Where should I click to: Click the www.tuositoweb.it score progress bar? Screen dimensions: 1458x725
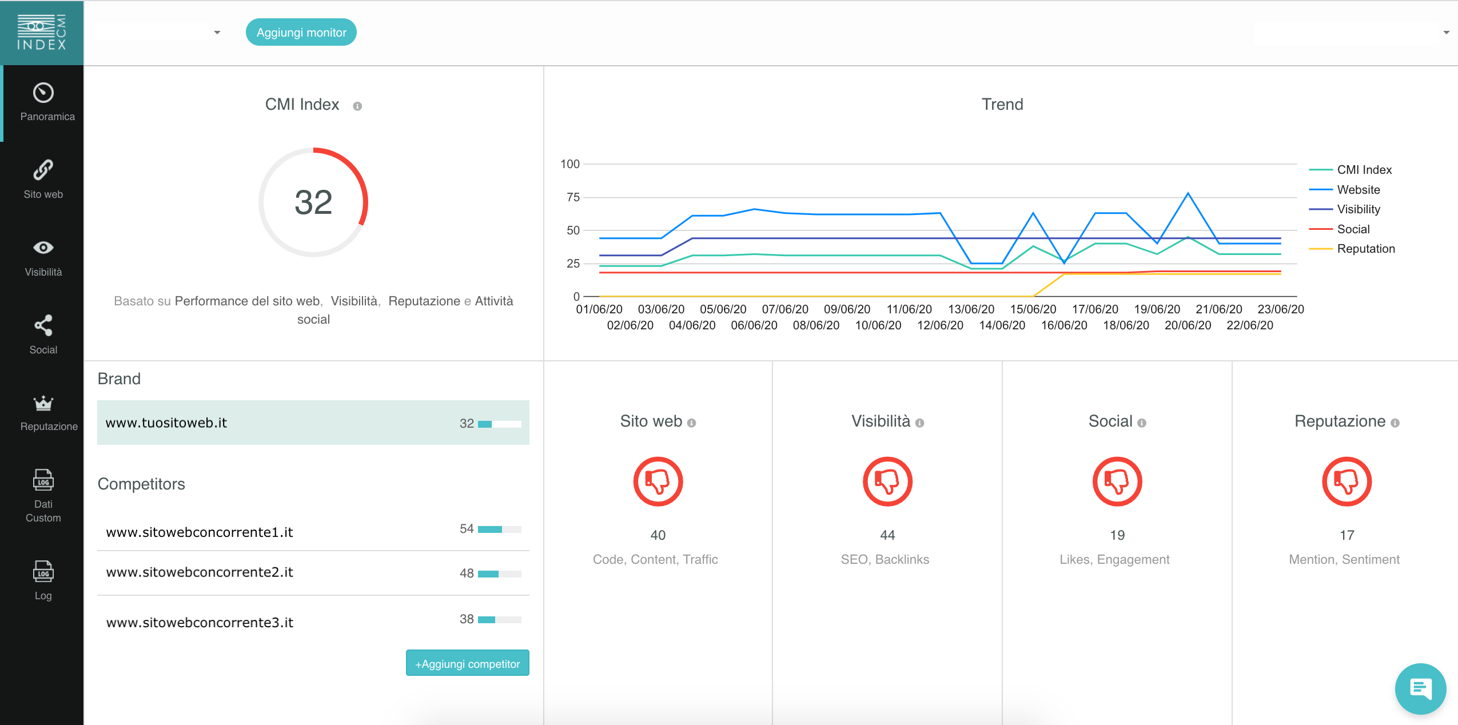click(x=500, y=424)
